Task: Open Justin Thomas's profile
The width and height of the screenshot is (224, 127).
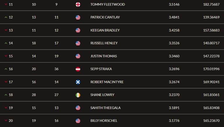Action: (x=104, y=56)
